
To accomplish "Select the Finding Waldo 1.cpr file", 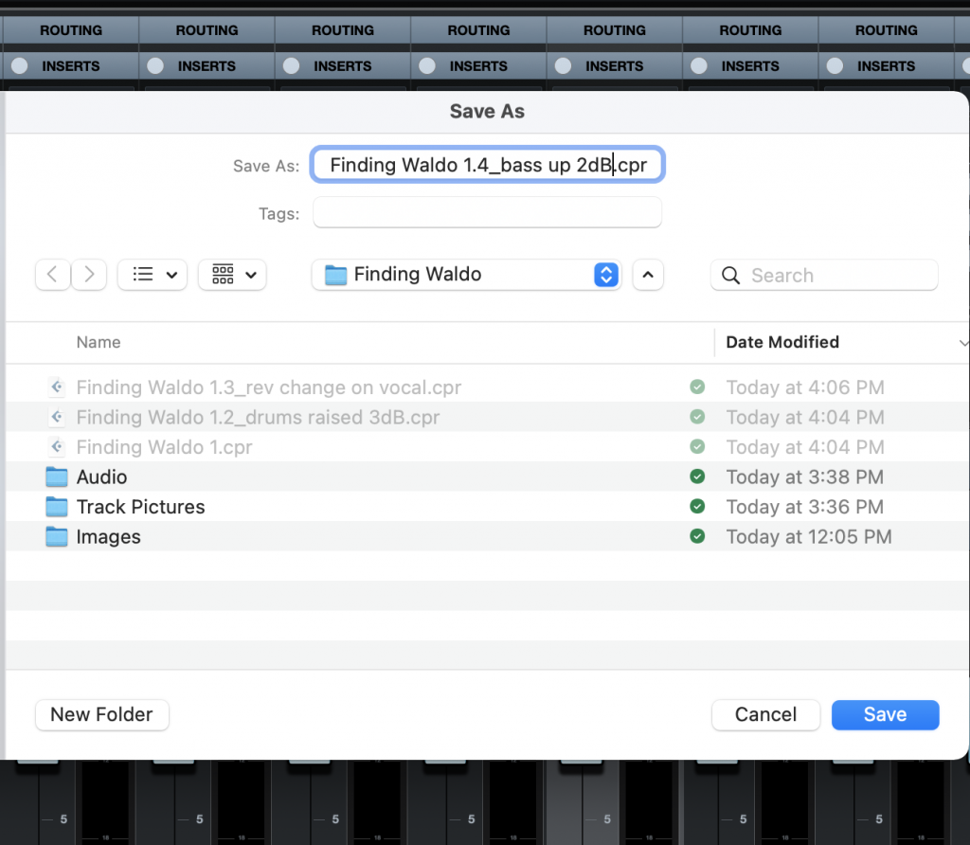I will (488, 446).
